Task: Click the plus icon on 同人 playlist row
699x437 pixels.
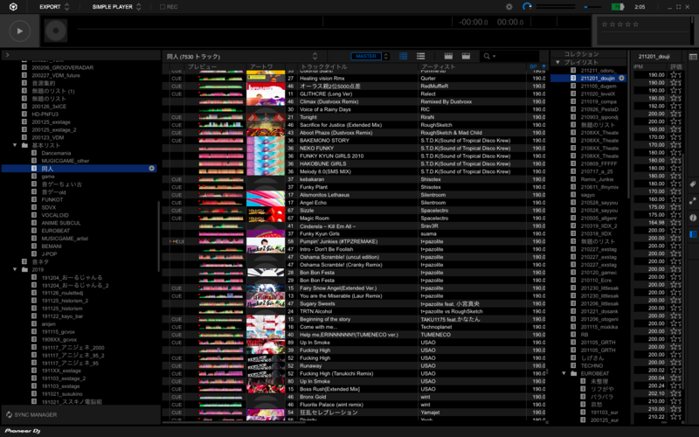Action: tap(151, 169)
